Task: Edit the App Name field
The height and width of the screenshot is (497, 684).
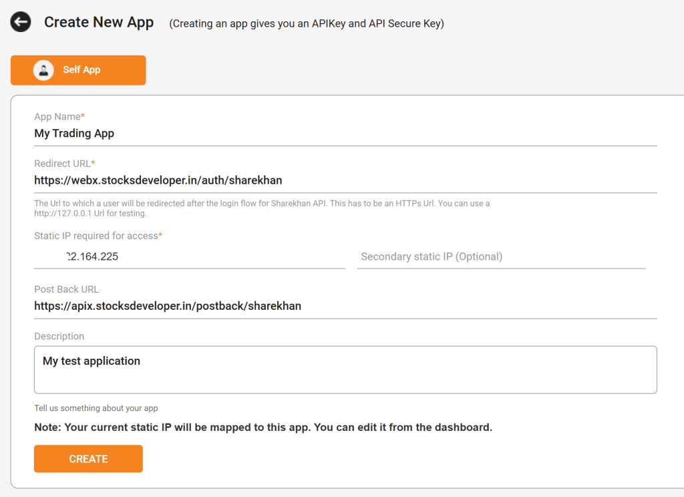Action: click(x=345, y=134)
